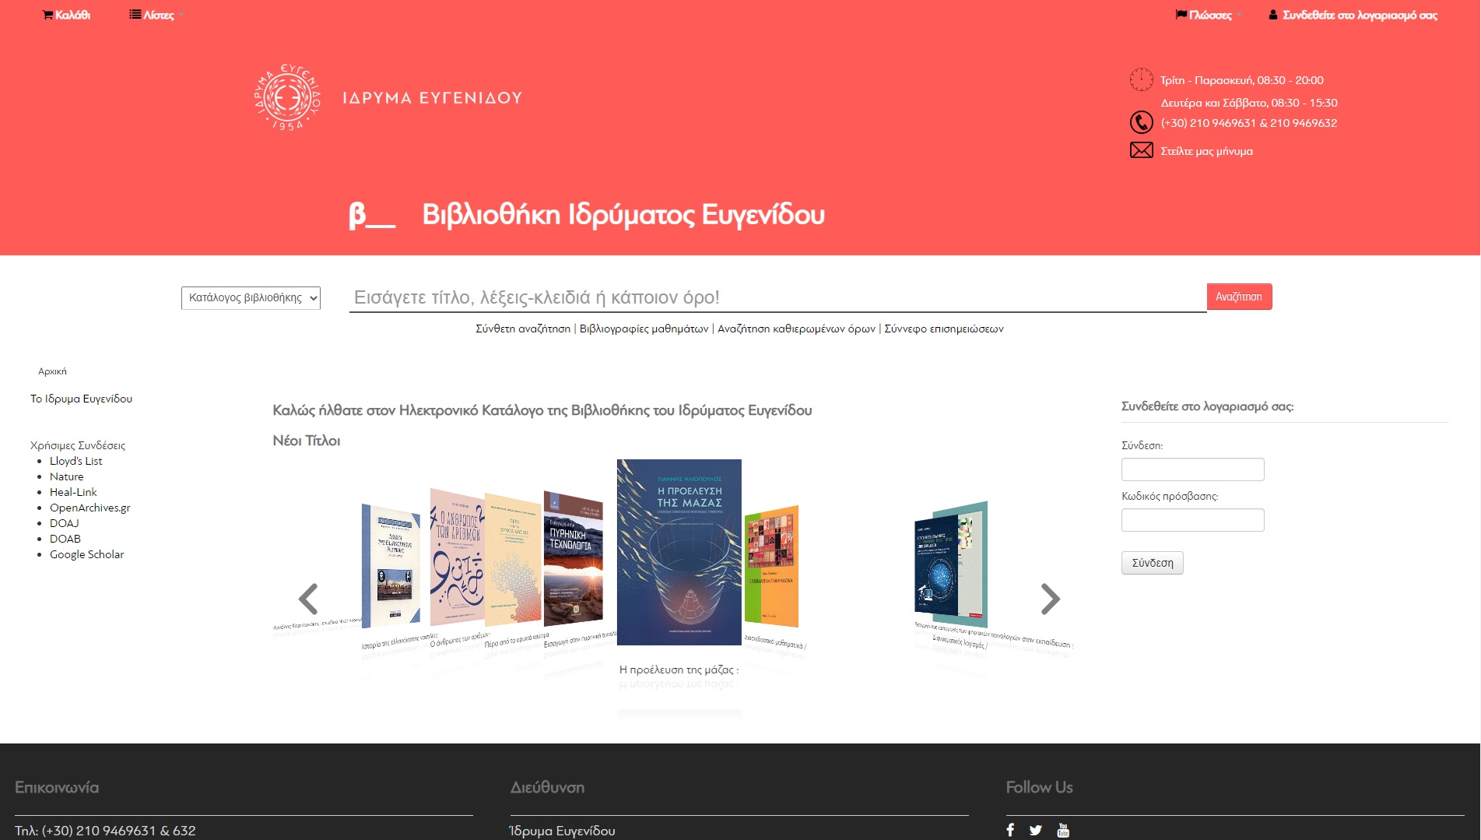Click the carousel previous arrow

[x=308, y=599]
